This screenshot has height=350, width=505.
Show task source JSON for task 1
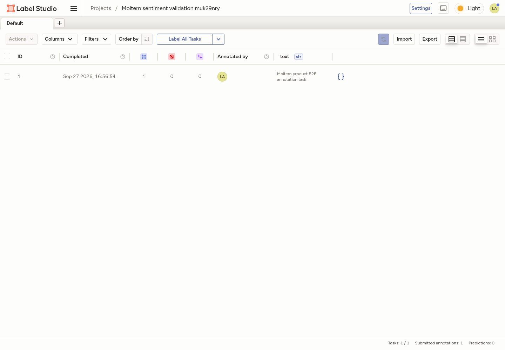point(341,77)
